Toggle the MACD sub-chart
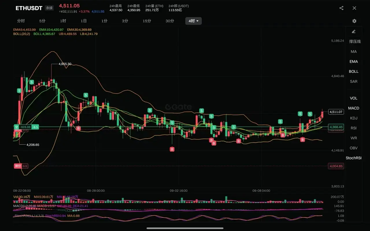 click(354, 108)
